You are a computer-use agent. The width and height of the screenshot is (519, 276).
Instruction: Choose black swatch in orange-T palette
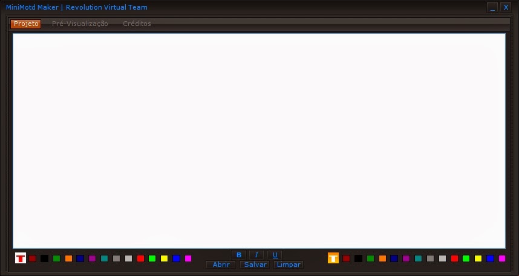pos(359,258)
